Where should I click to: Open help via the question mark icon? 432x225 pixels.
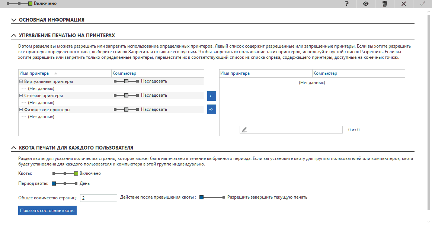click(x=346, y=4)
